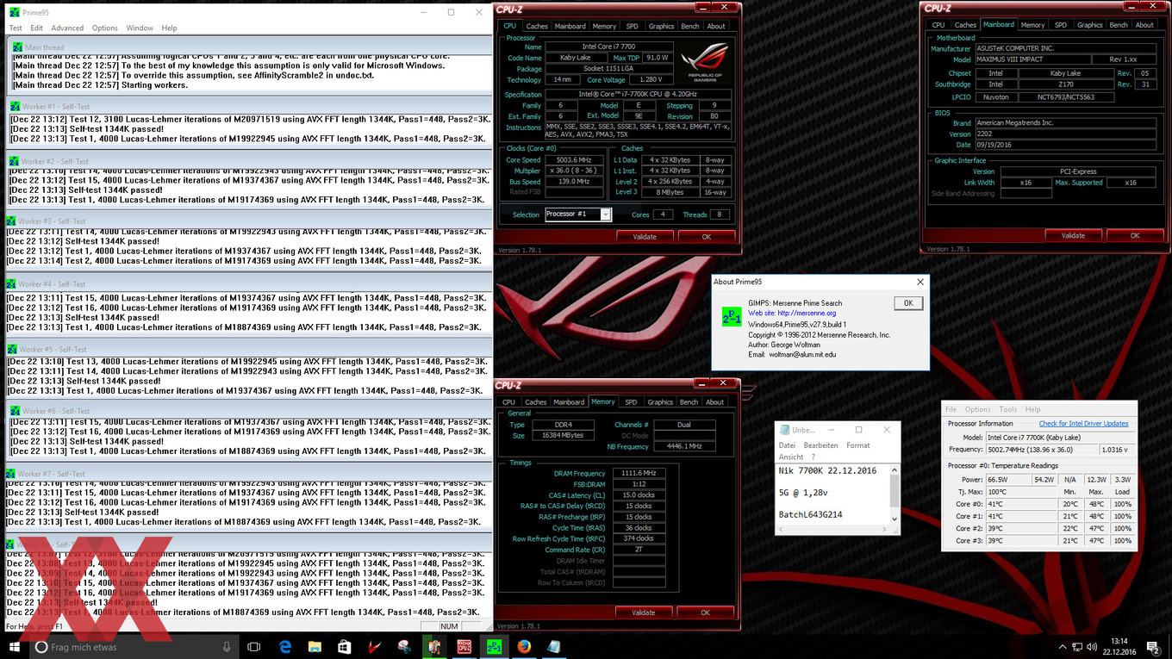Open the Advanced menu in Prime95
The image size is (1172, 659).
[x=67, y=28]
